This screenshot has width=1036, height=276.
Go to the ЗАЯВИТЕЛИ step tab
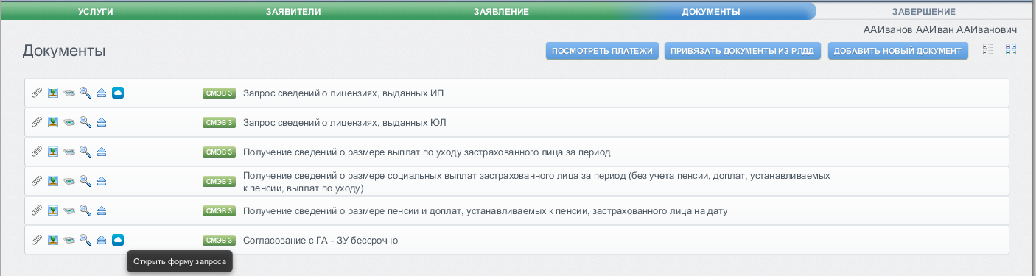[293, 12]
